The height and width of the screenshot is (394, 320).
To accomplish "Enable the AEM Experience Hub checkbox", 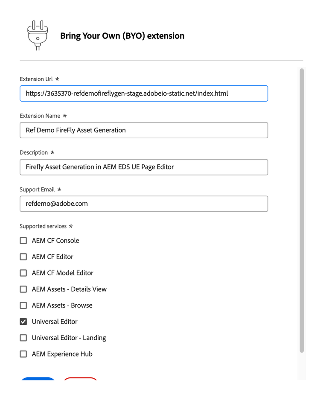I will [23, 354].
